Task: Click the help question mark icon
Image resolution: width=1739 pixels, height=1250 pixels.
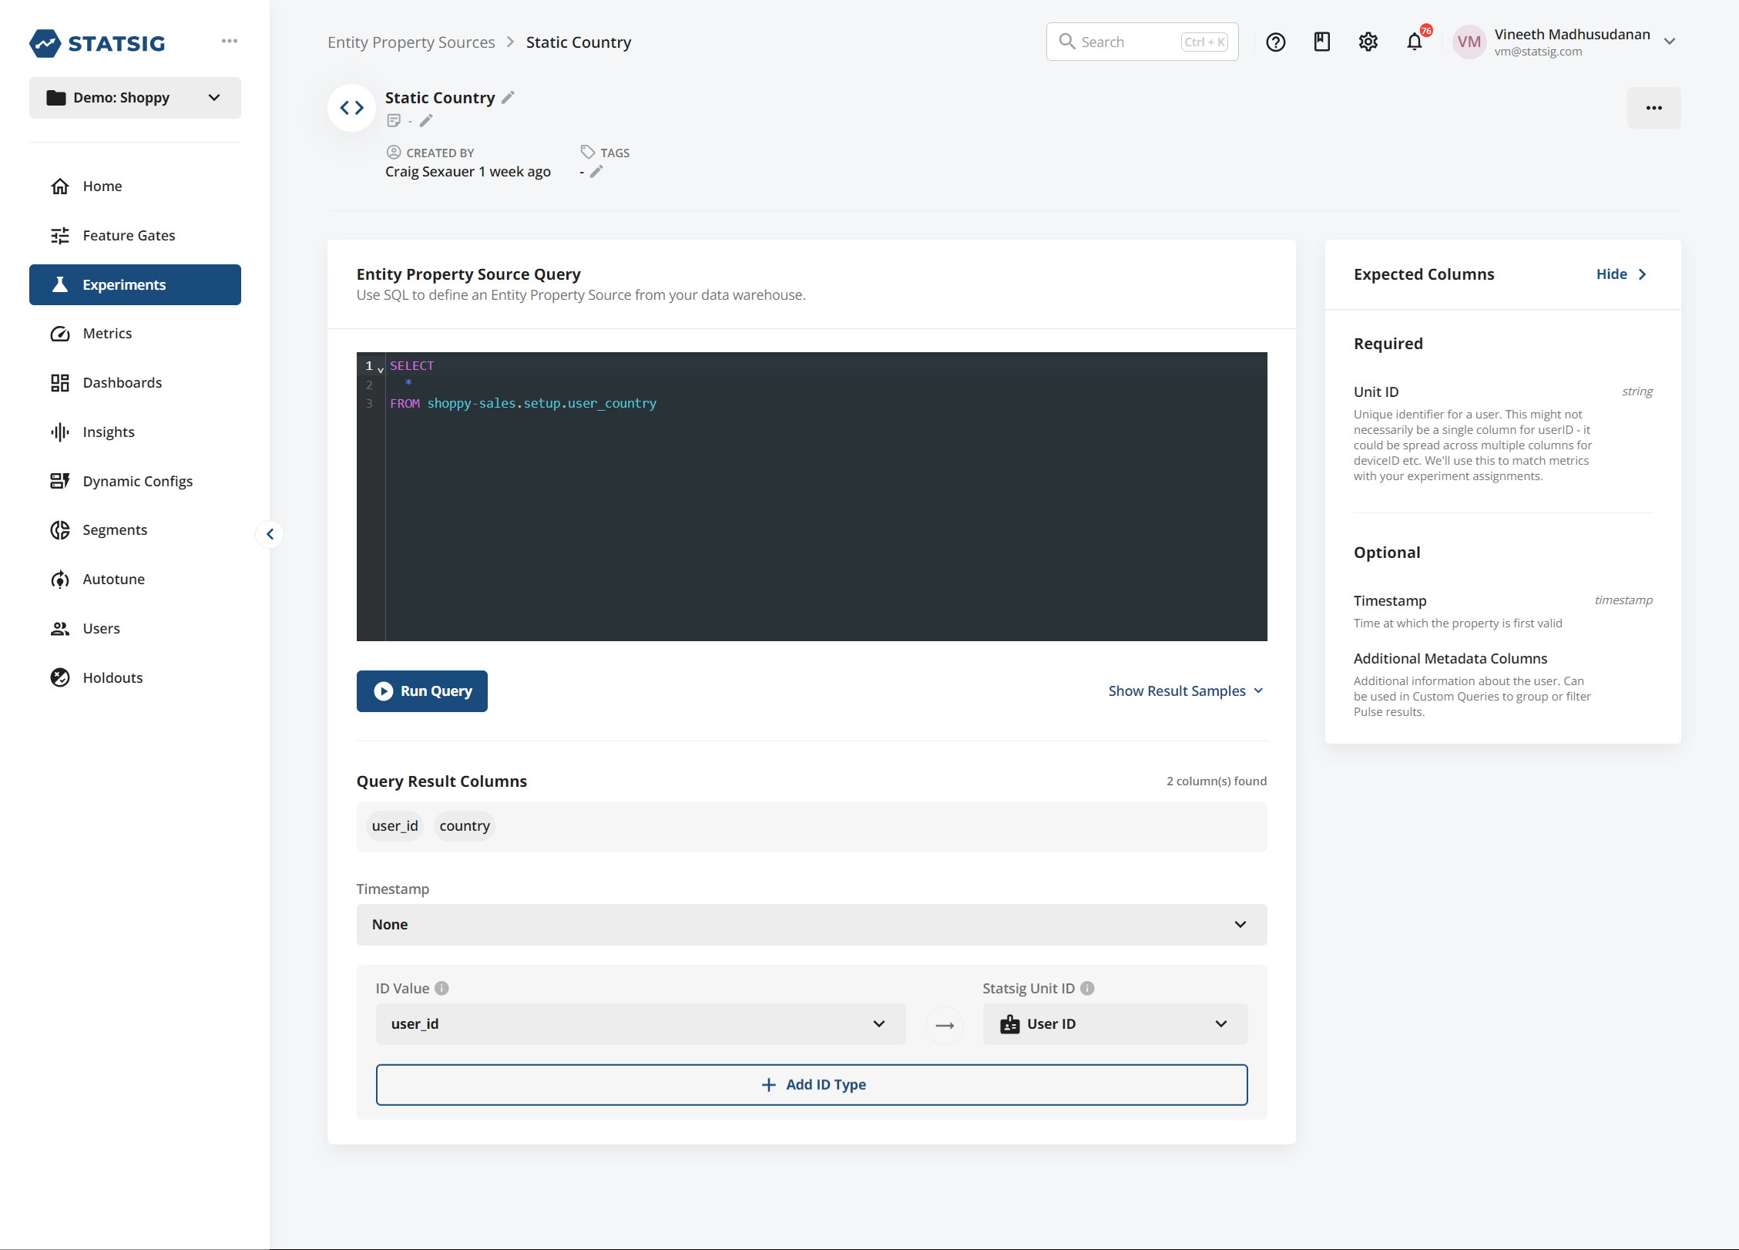Action: (1276, 42)
